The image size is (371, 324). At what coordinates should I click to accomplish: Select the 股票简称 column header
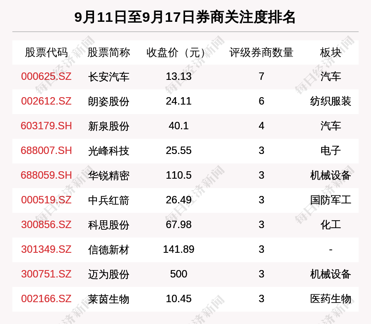point(108,52)
